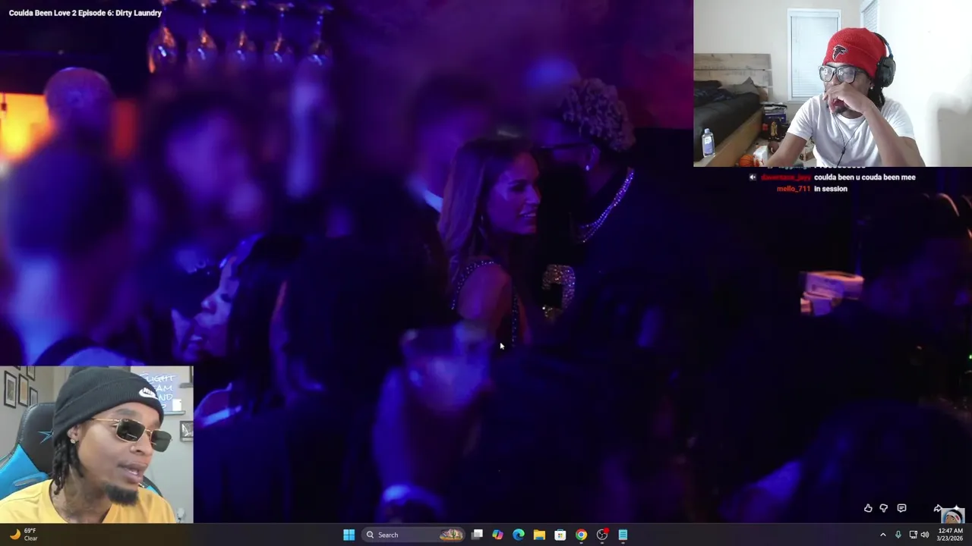Open the video comments panel
This screenshot has width=972, height=546.
(x=901, y=508)
